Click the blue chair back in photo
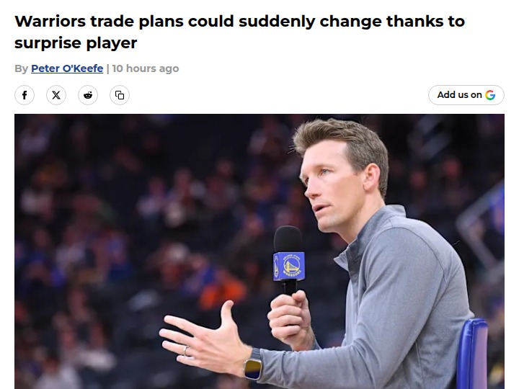Screen dimensions: 519x389 tap(473, 353)
